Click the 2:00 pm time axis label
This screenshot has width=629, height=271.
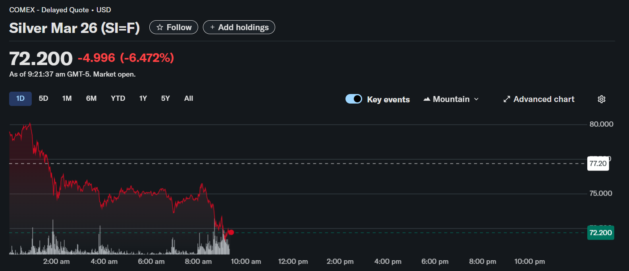tap(340, 261)
